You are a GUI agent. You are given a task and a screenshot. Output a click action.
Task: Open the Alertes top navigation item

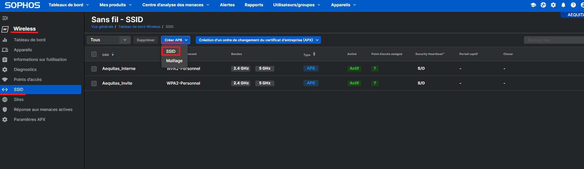227,5
